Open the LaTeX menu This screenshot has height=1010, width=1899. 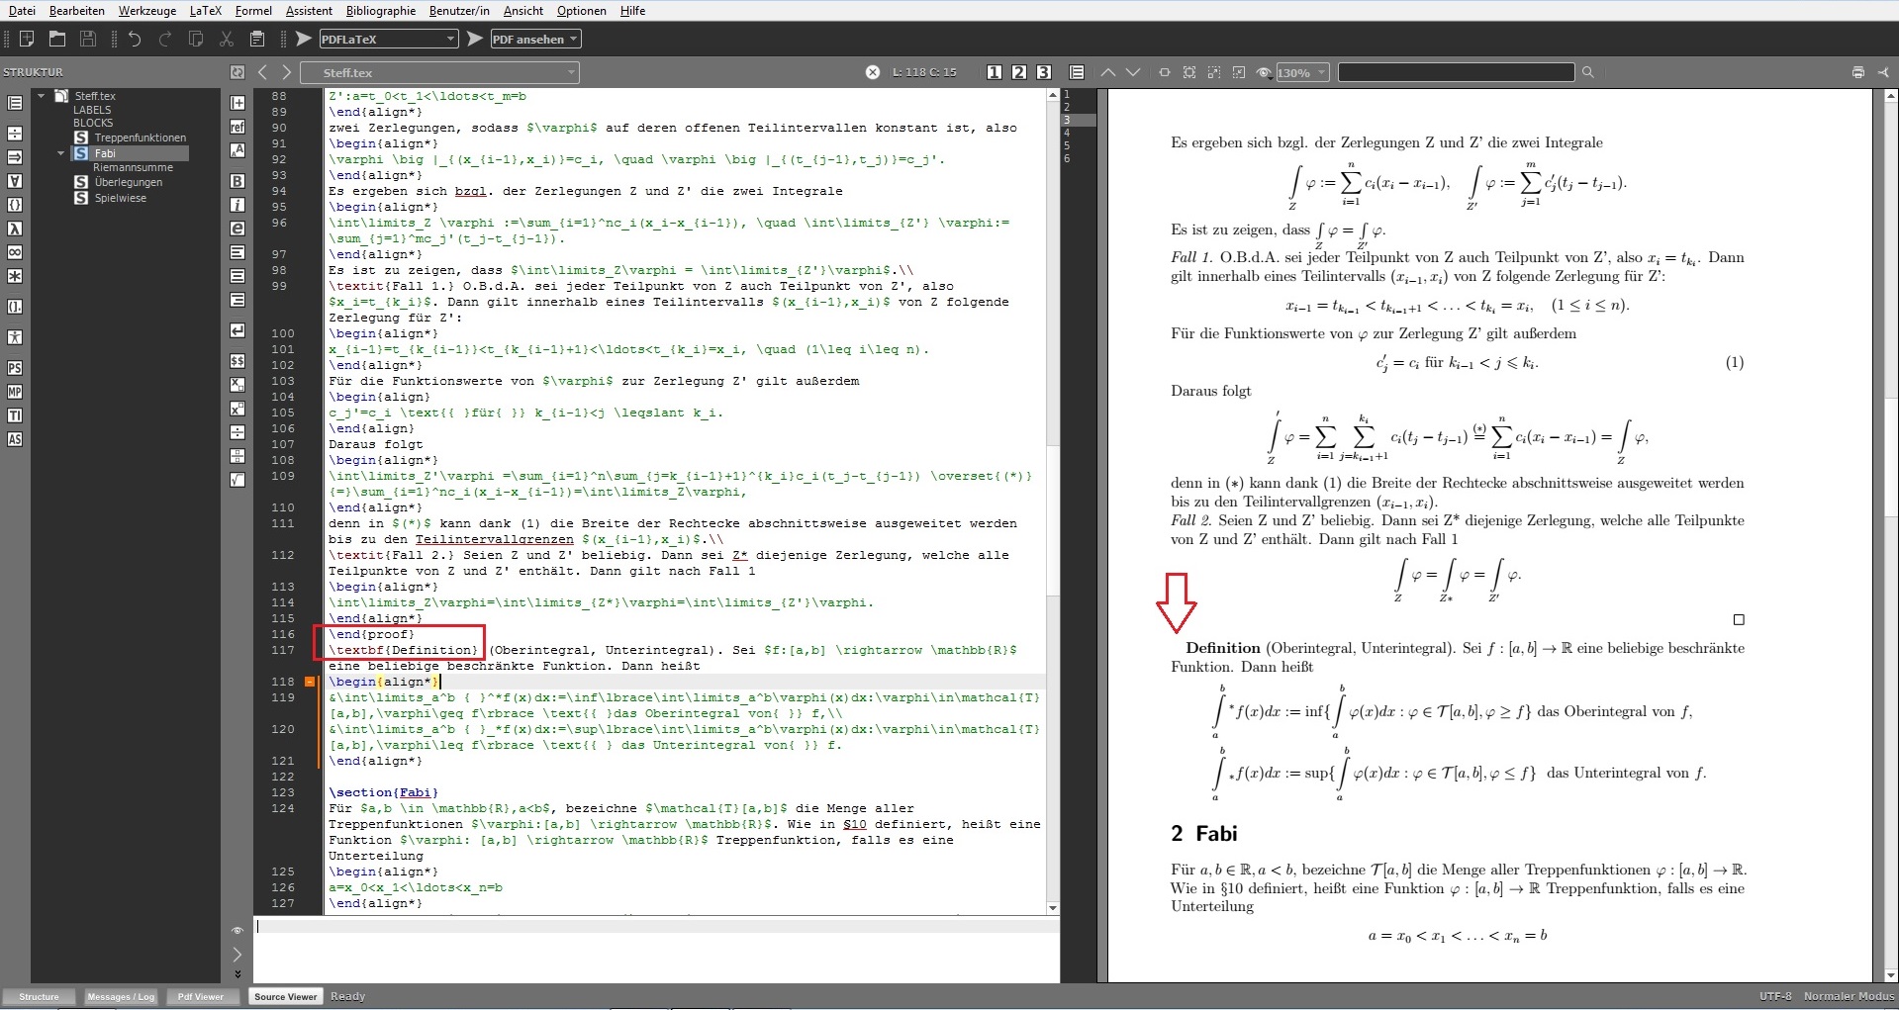[x=206, y=11]
